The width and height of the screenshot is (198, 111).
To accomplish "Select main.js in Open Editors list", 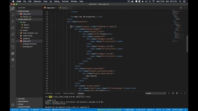I will tap(25, 17).
